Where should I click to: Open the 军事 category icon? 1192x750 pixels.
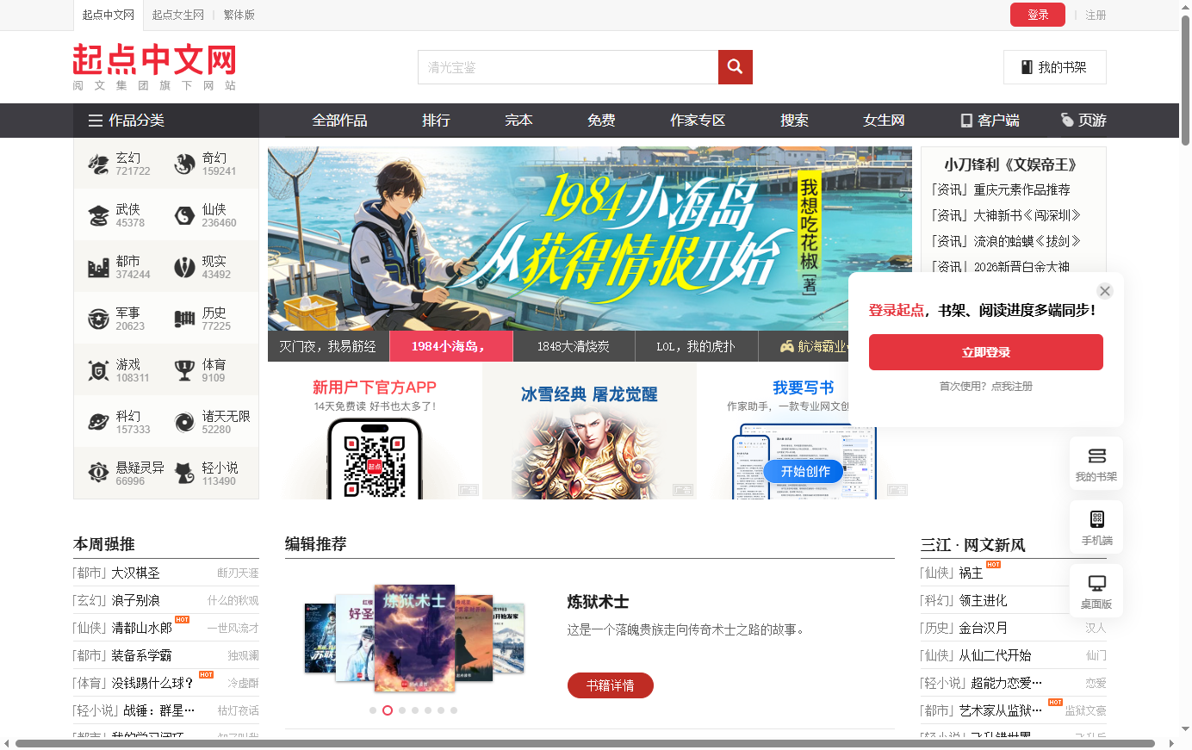98,319
